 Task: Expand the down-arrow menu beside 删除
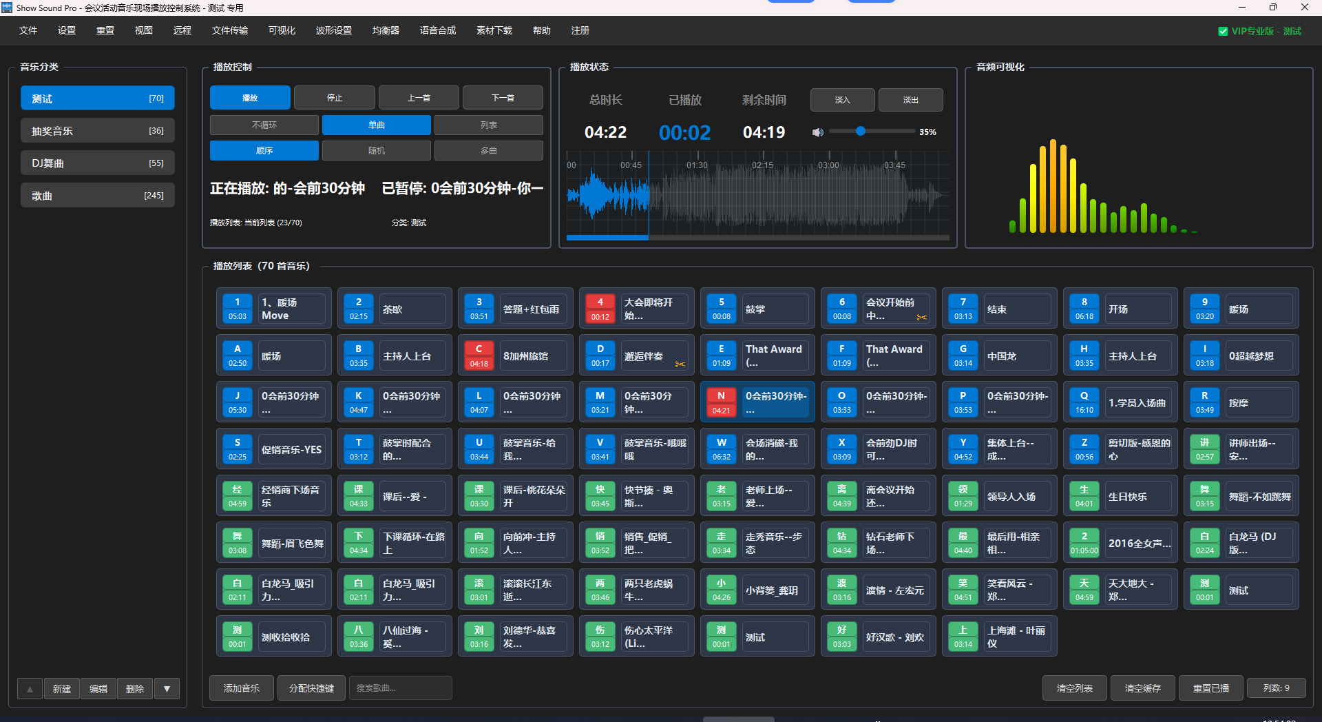point(167,689)
